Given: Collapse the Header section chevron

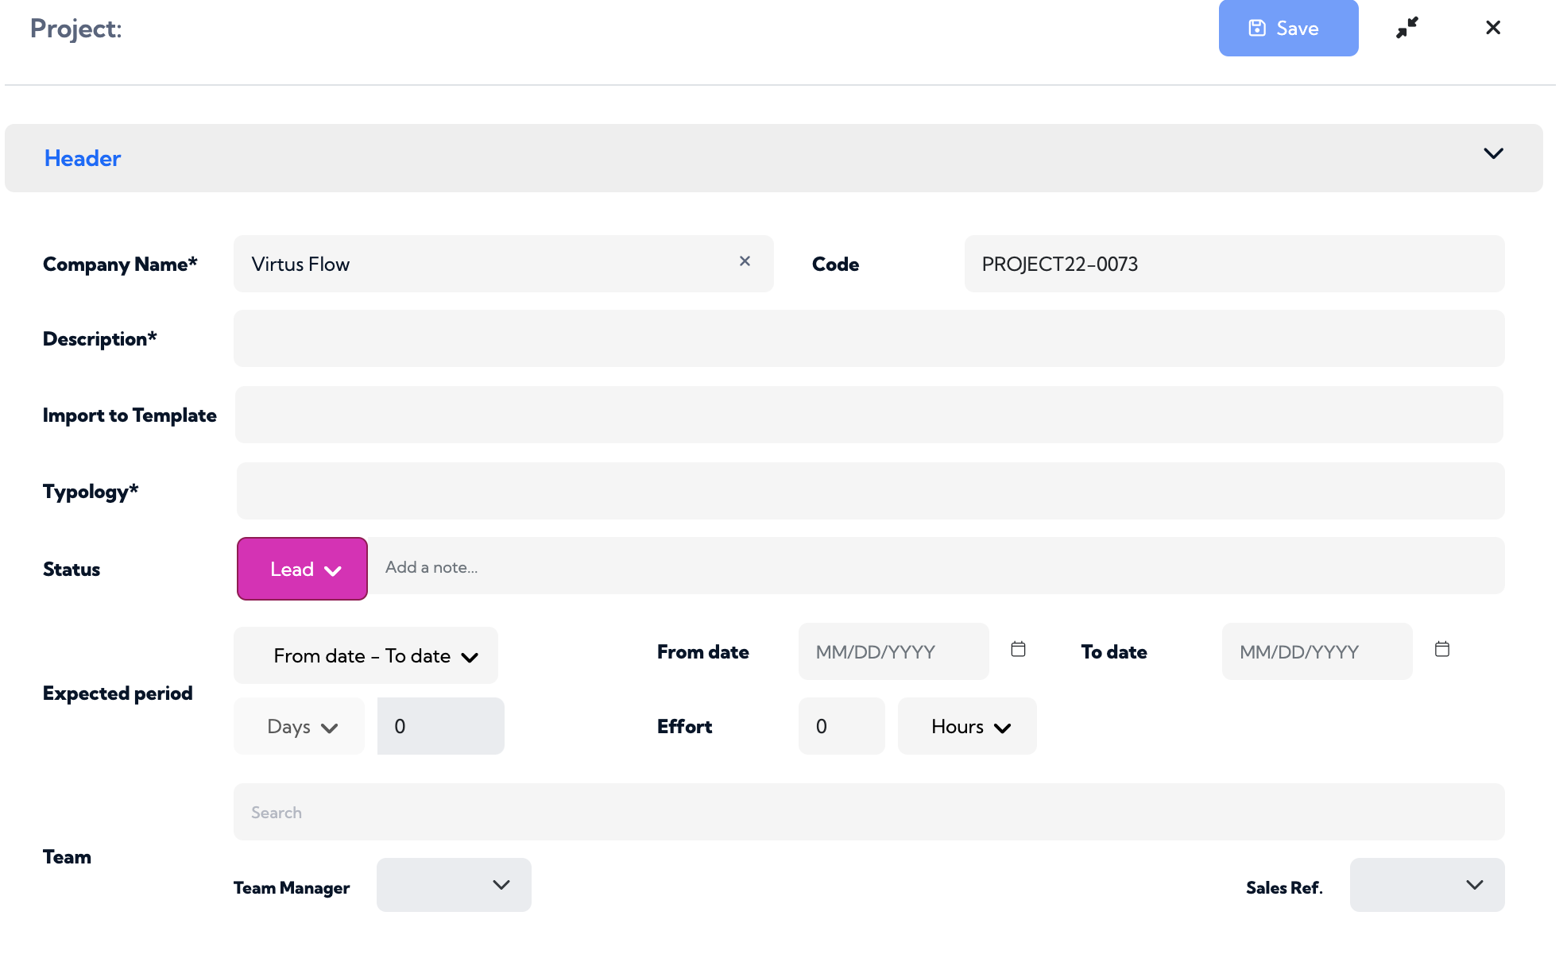Looking at the screenshot, I should [x=1493, y=153].
